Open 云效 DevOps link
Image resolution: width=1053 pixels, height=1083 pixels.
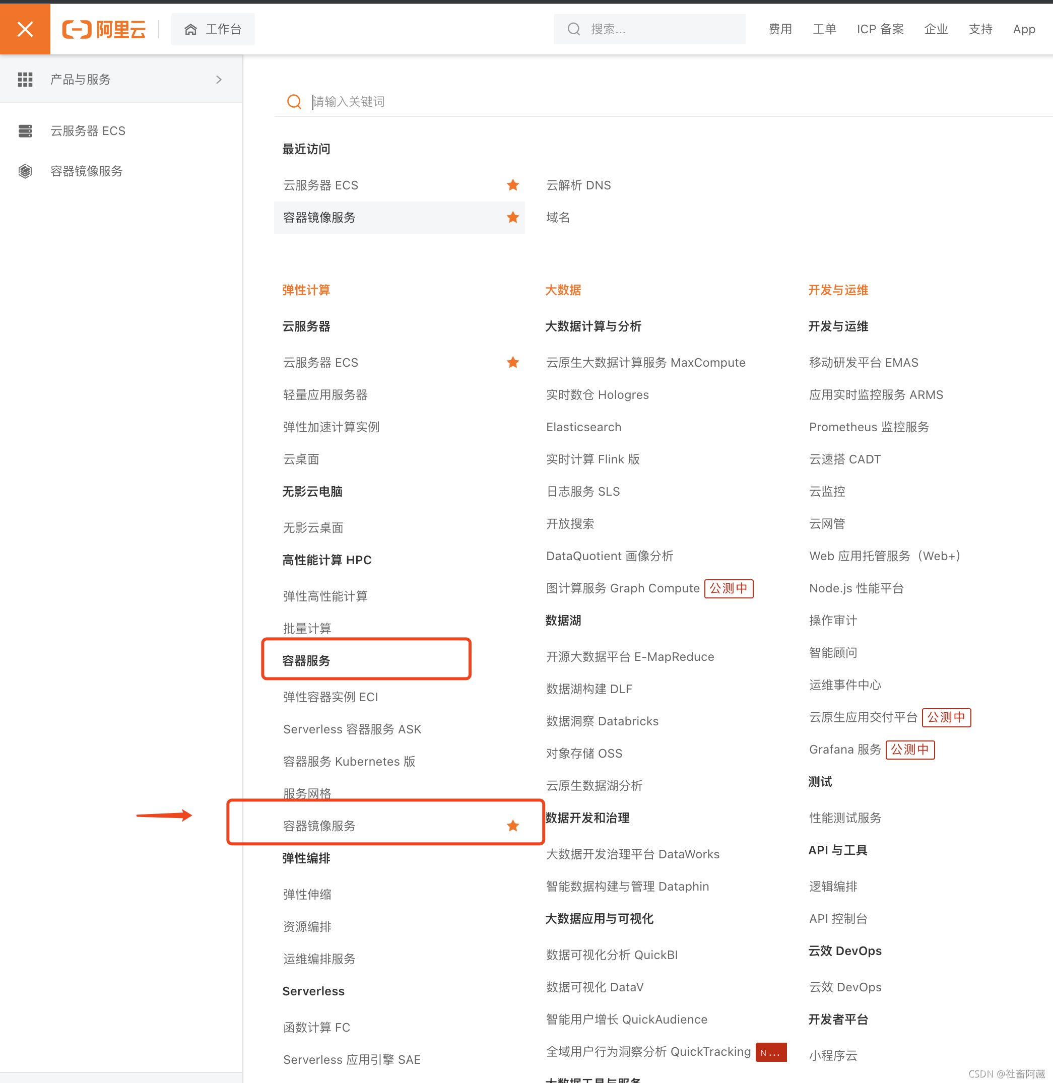coord(845,987)
